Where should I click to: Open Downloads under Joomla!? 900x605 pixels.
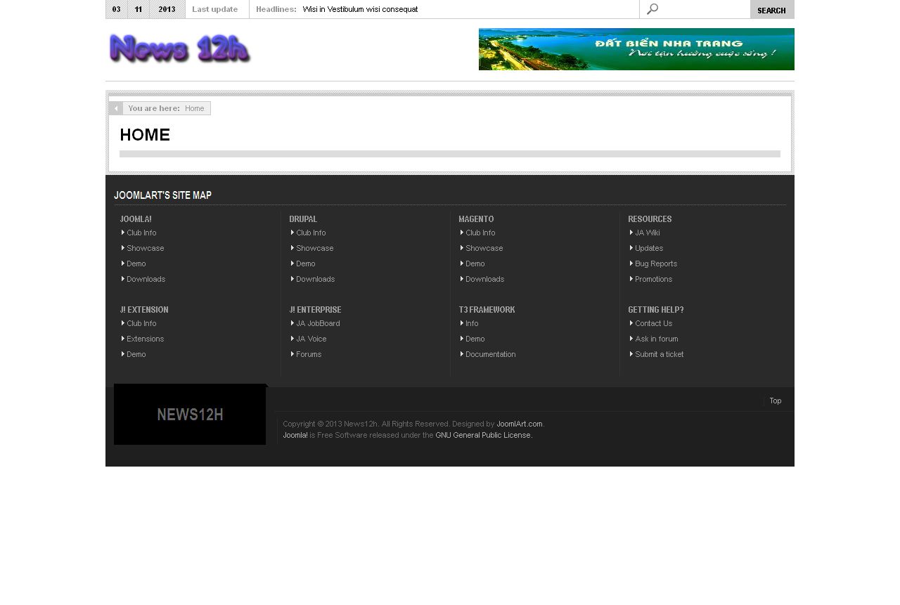(x=146, y=279)
